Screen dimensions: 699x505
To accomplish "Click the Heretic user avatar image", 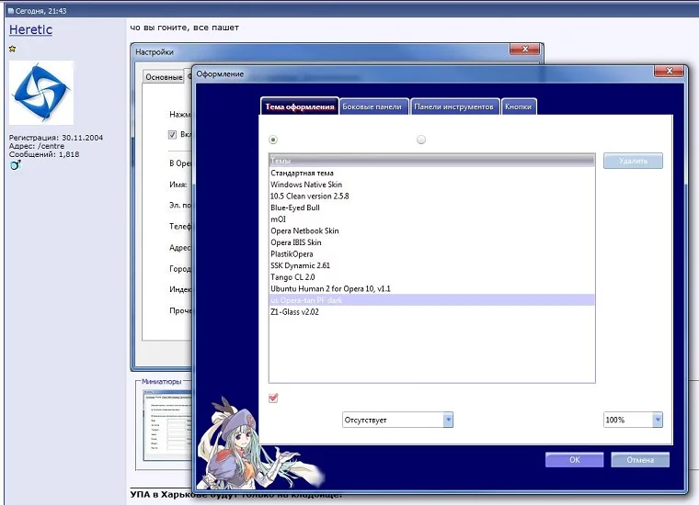I will click(40, 92).
